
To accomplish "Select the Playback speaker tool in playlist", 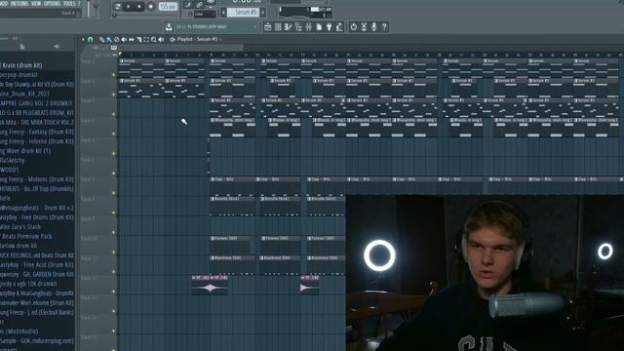I will [x=161, y=39].
